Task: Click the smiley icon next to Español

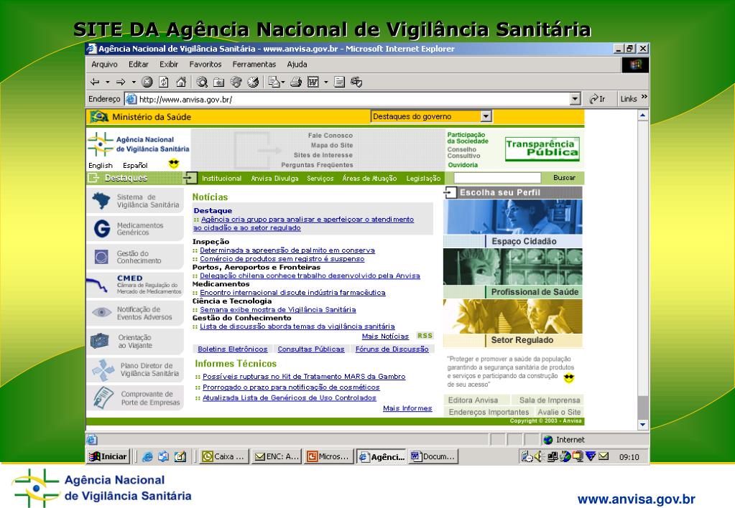Action: 174,164
